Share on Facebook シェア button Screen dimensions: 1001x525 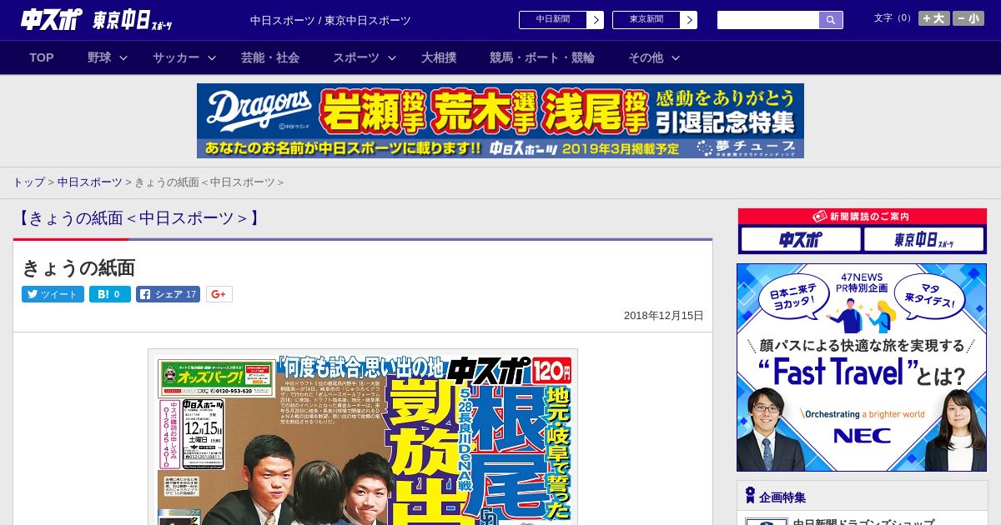click(x=168, y=294)
